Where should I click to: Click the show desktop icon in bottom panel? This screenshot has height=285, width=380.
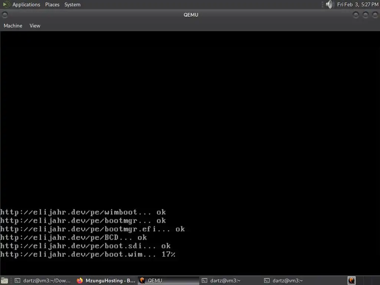tap(4, 281)
